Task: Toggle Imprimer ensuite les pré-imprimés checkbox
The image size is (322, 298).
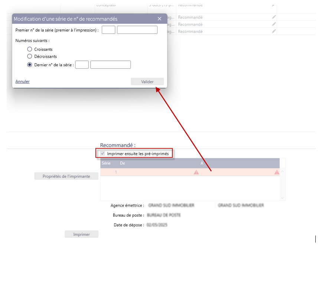Action: click(103, 153)
